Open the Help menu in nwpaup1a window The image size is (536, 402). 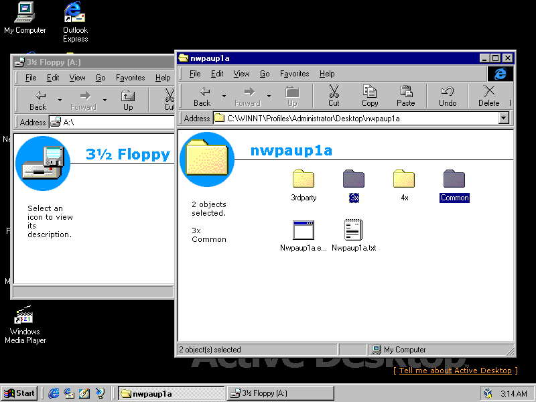click(327, 74)
